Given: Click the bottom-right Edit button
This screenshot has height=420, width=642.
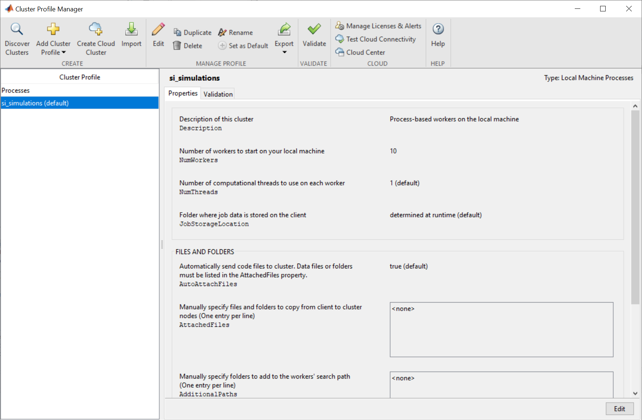Looking at the screenshot, I should tap(619, 409).
